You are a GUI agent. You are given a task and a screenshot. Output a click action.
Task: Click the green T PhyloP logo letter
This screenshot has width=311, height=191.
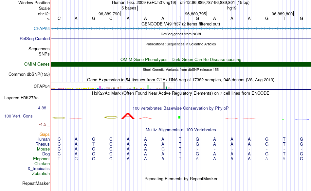click(179, 117)
